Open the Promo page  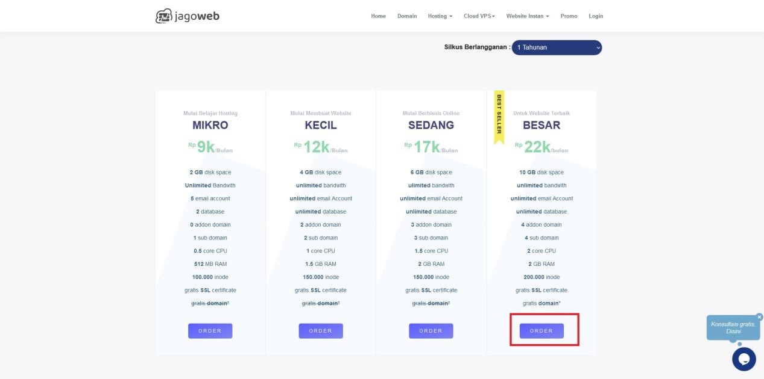(x=569, y=16)
